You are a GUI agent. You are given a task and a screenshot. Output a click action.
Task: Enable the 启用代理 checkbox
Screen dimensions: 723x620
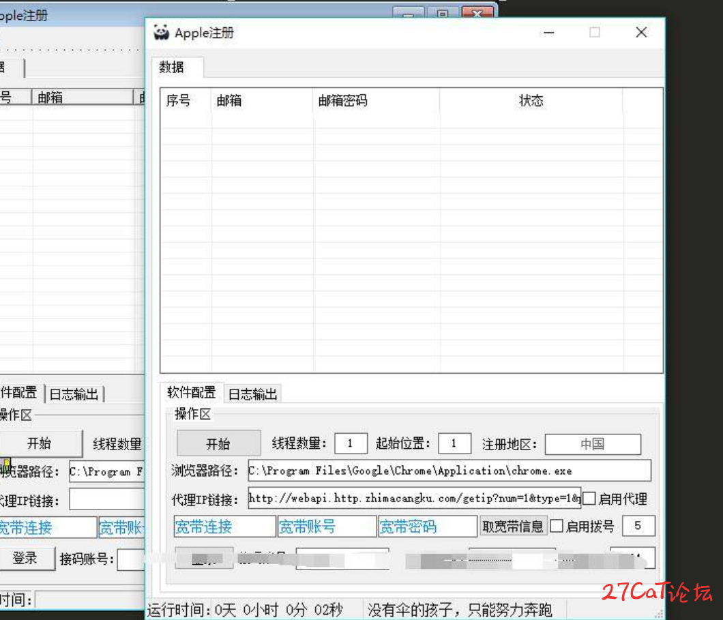589,499
